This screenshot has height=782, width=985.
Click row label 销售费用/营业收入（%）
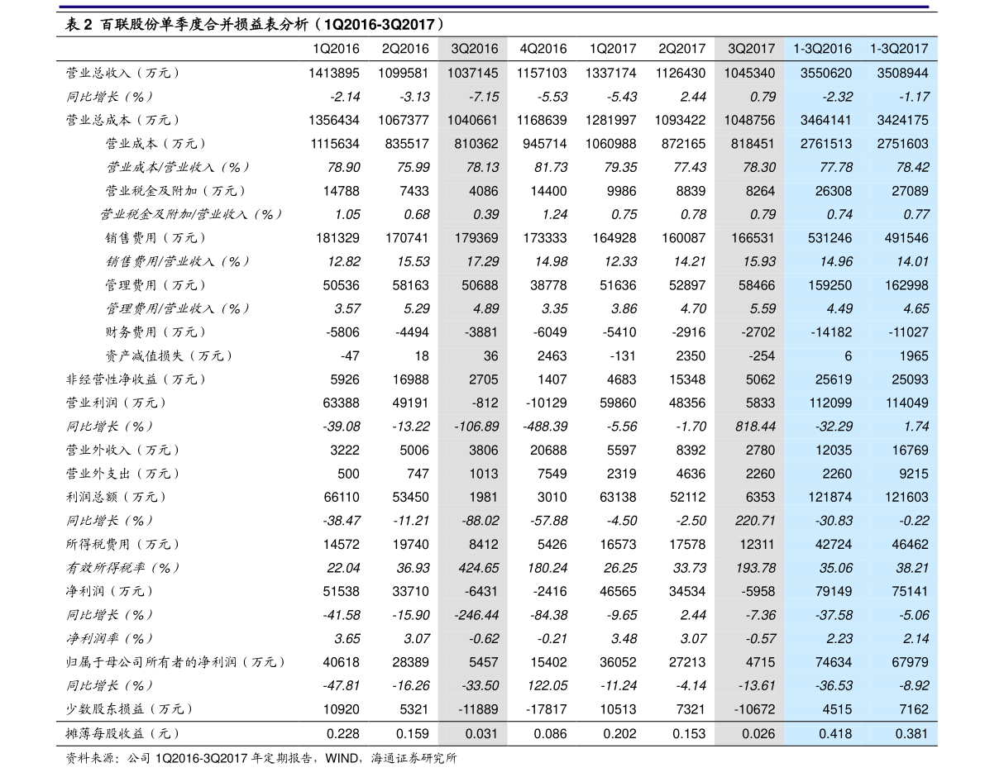(x=177, y=261)
